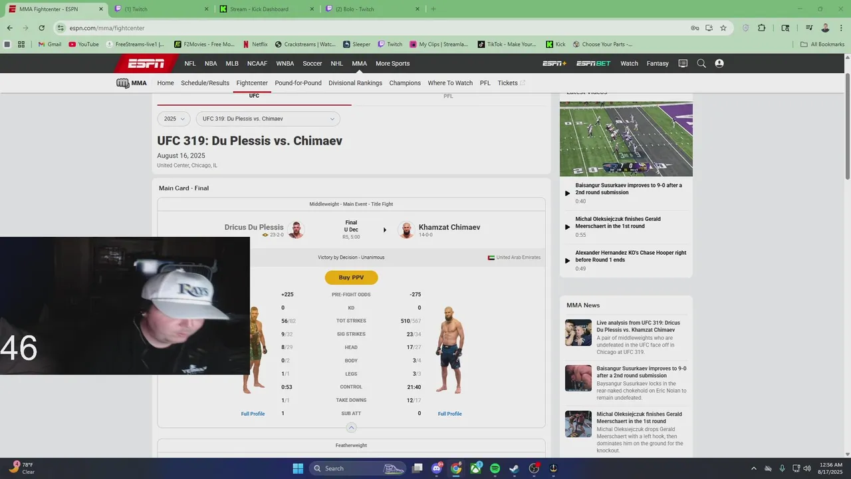851x479 pixels.
Task: Open All Bookmarks folder
Action: pyautogui.click(x=823, y=45)
